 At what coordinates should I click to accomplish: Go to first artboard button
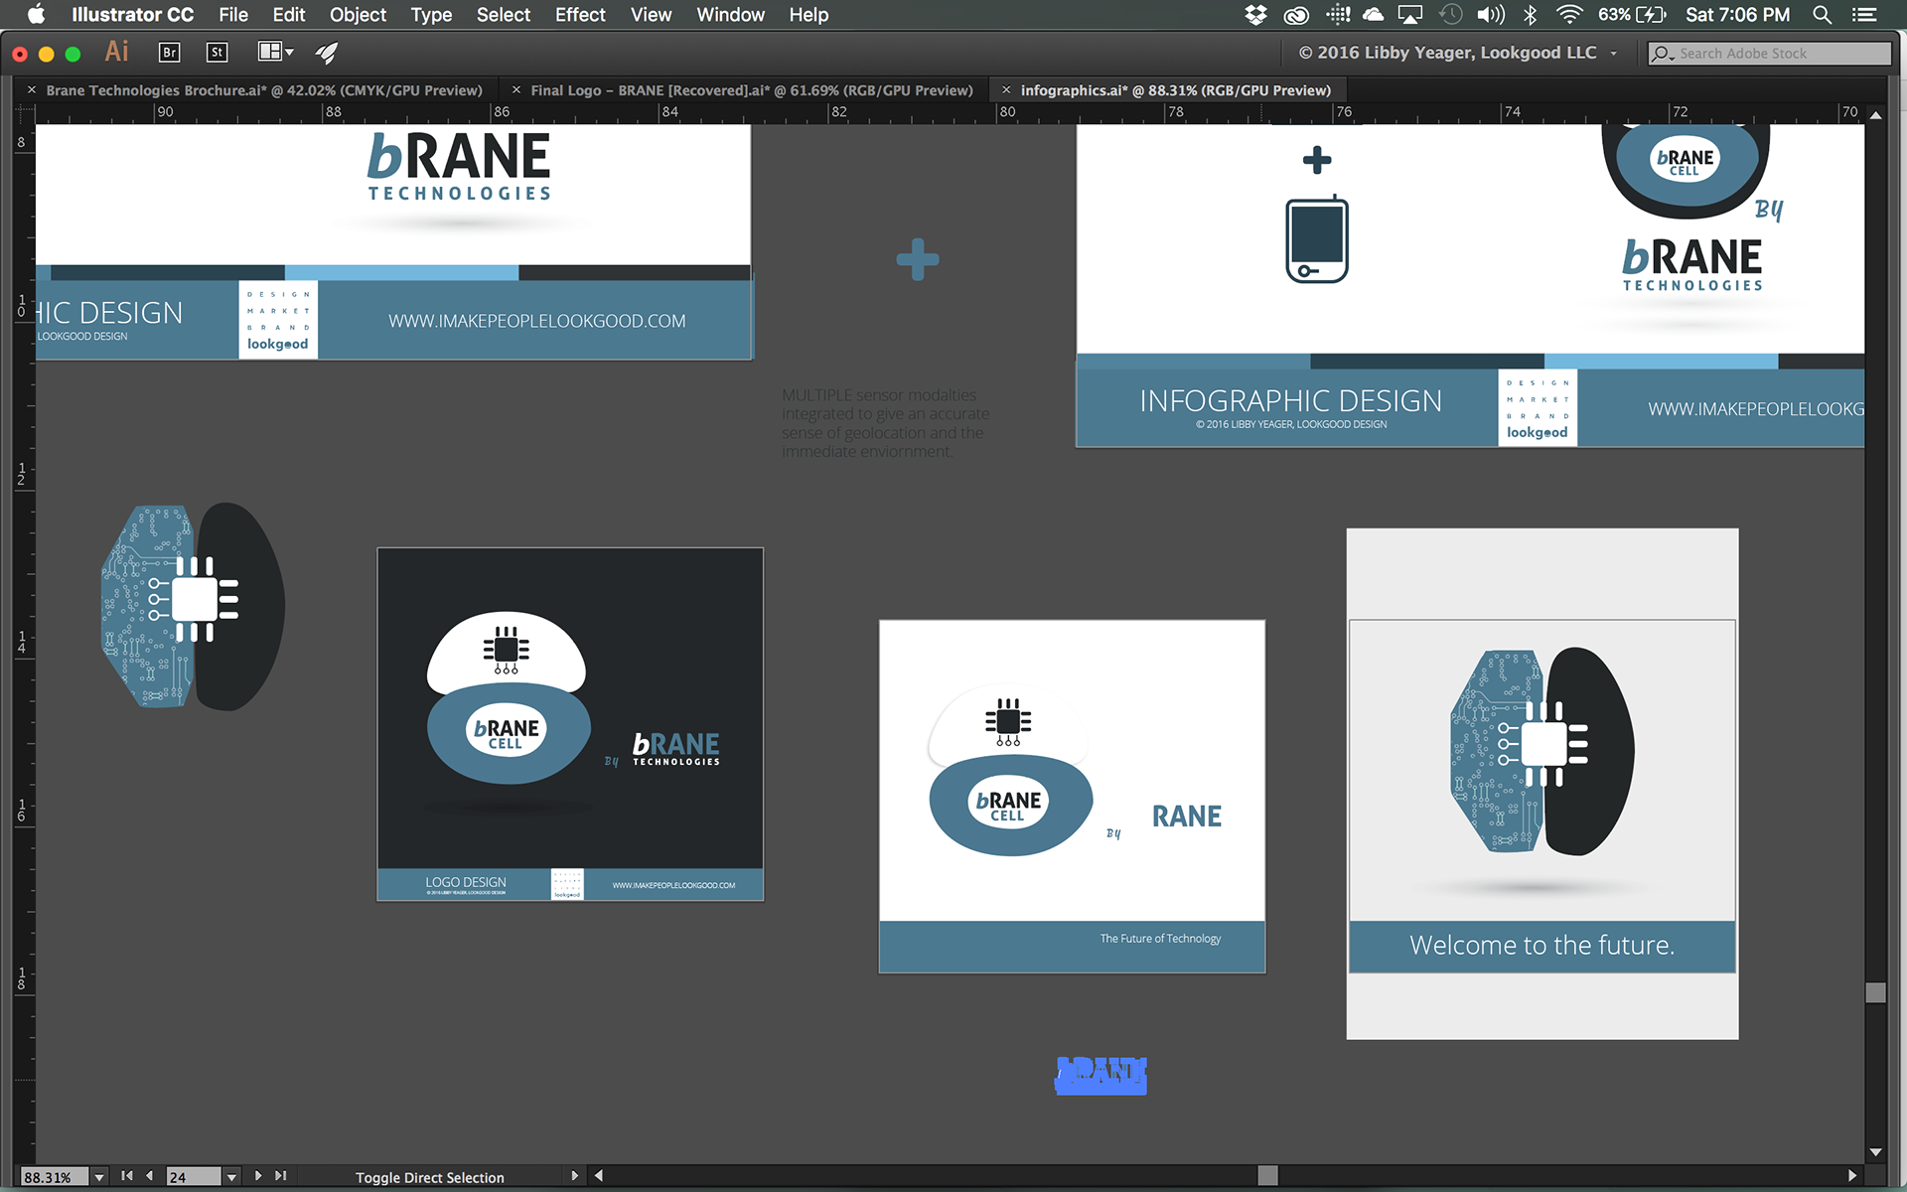click(x=127, y=1176)
